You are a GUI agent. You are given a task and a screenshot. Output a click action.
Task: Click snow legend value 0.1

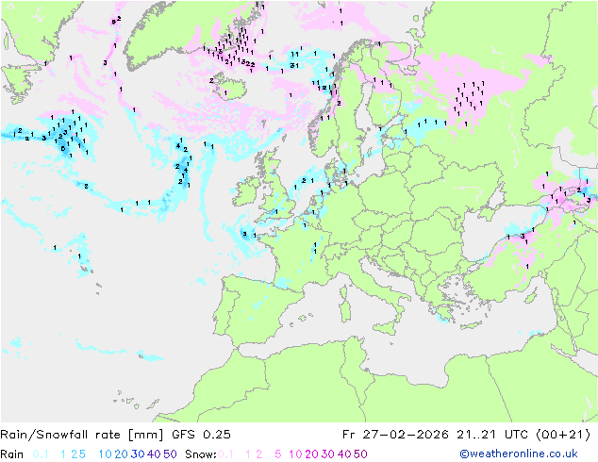point(225,454)
